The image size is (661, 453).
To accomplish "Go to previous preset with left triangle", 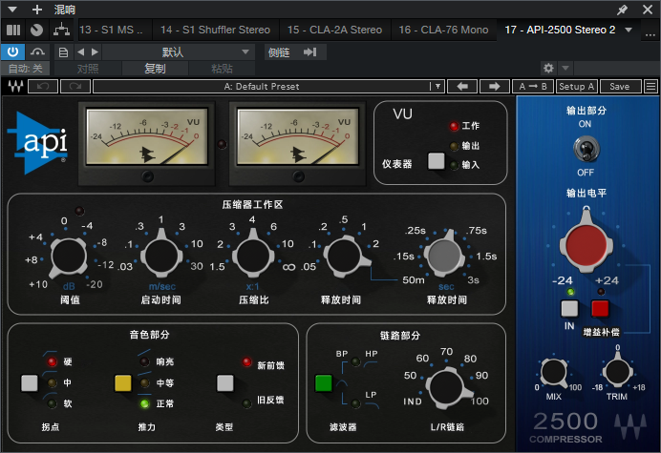I will [81, 52].
